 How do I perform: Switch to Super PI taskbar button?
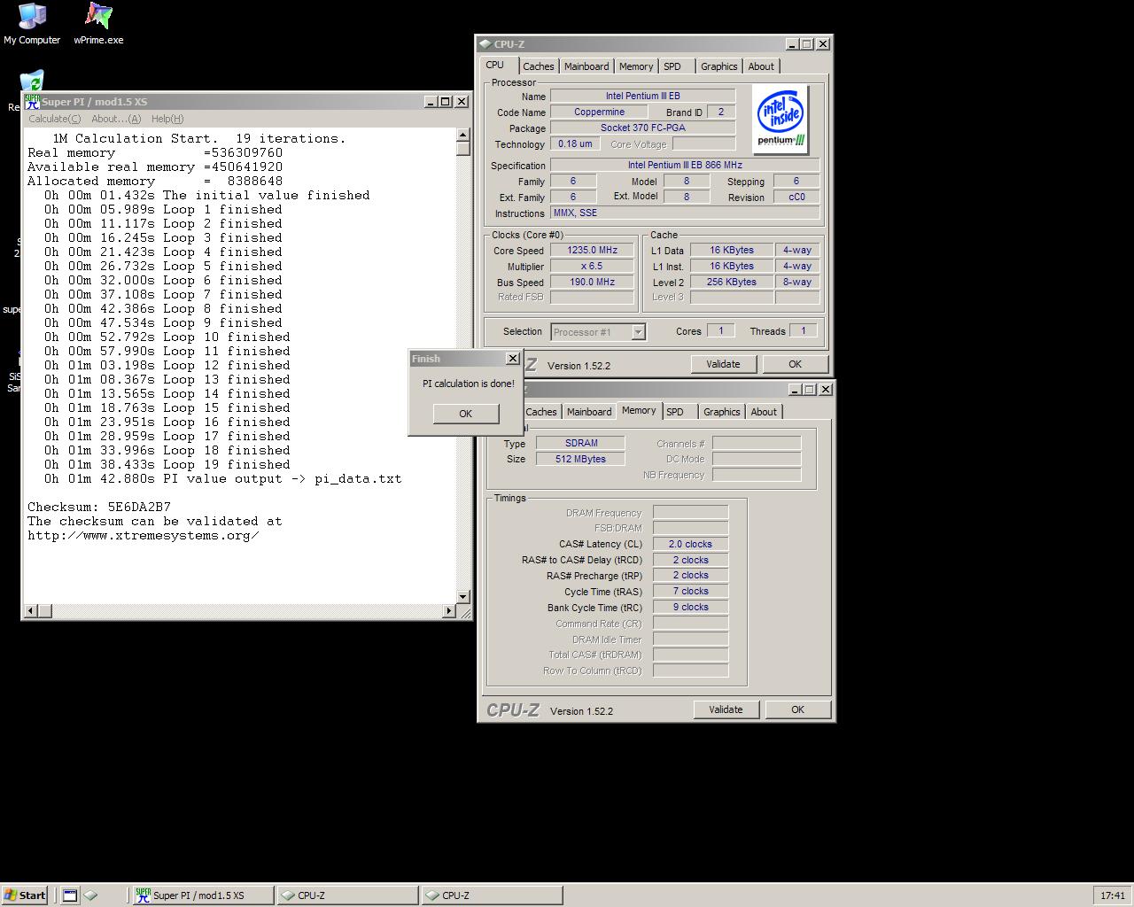(x=203, y=895)
